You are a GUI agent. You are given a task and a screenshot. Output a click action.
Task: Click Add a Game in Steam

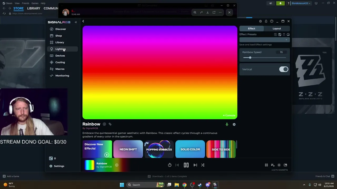11,176
